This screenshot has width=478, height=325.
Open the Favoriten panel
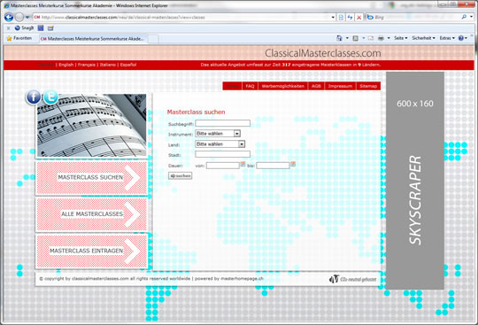point(19,38)
